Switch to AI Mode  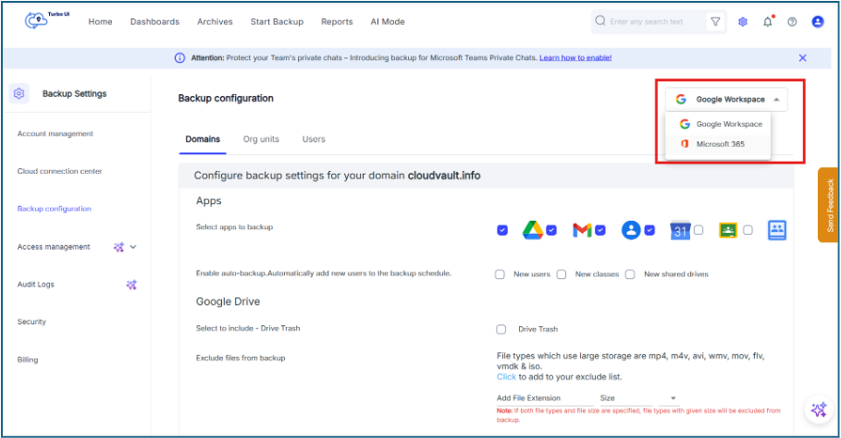388,22
